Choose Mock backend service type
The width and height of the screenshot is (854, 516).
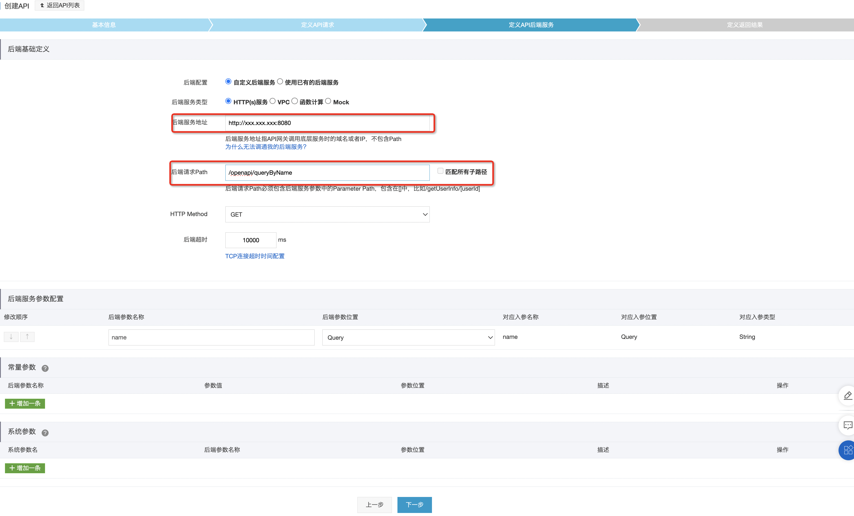click(x=328, y=101)
